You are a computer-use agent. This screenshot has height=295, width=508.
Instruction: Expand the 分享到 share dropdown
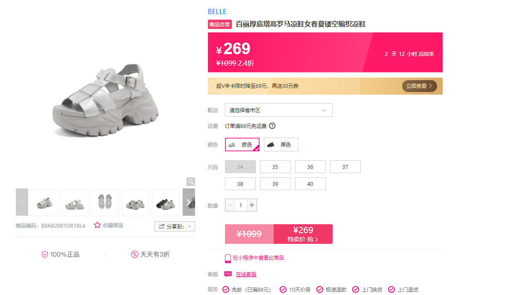pos(175,226)
